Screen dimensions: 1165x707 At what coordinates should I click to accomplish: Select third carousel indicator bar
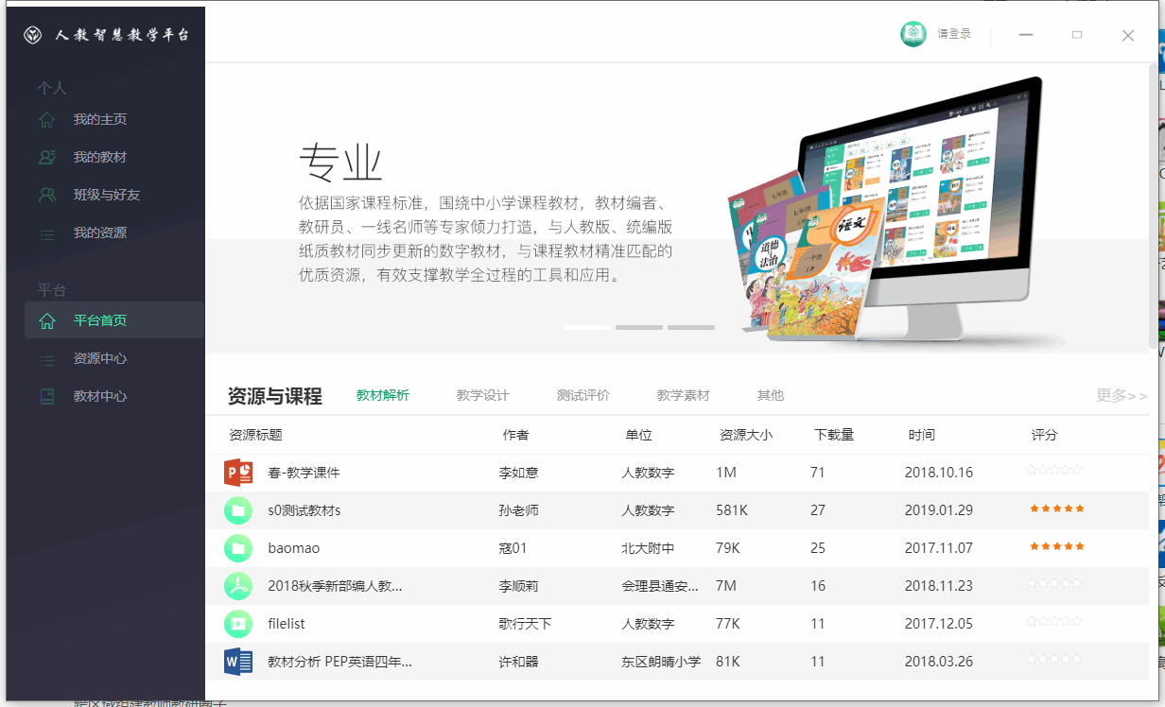coord(691,328)
